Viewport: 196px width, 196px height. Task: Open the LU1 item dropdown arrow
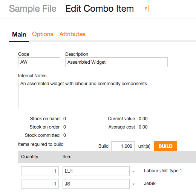coord(133,171)
